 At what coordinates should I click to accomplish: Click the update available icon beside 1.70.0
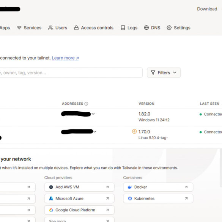pyautogui.click(x=134, y=132)
